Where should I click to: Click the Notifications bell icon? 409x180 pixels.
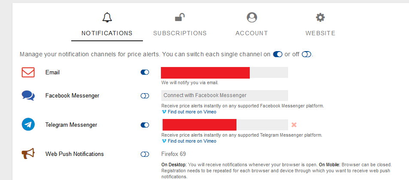click(x=107, y=18)
